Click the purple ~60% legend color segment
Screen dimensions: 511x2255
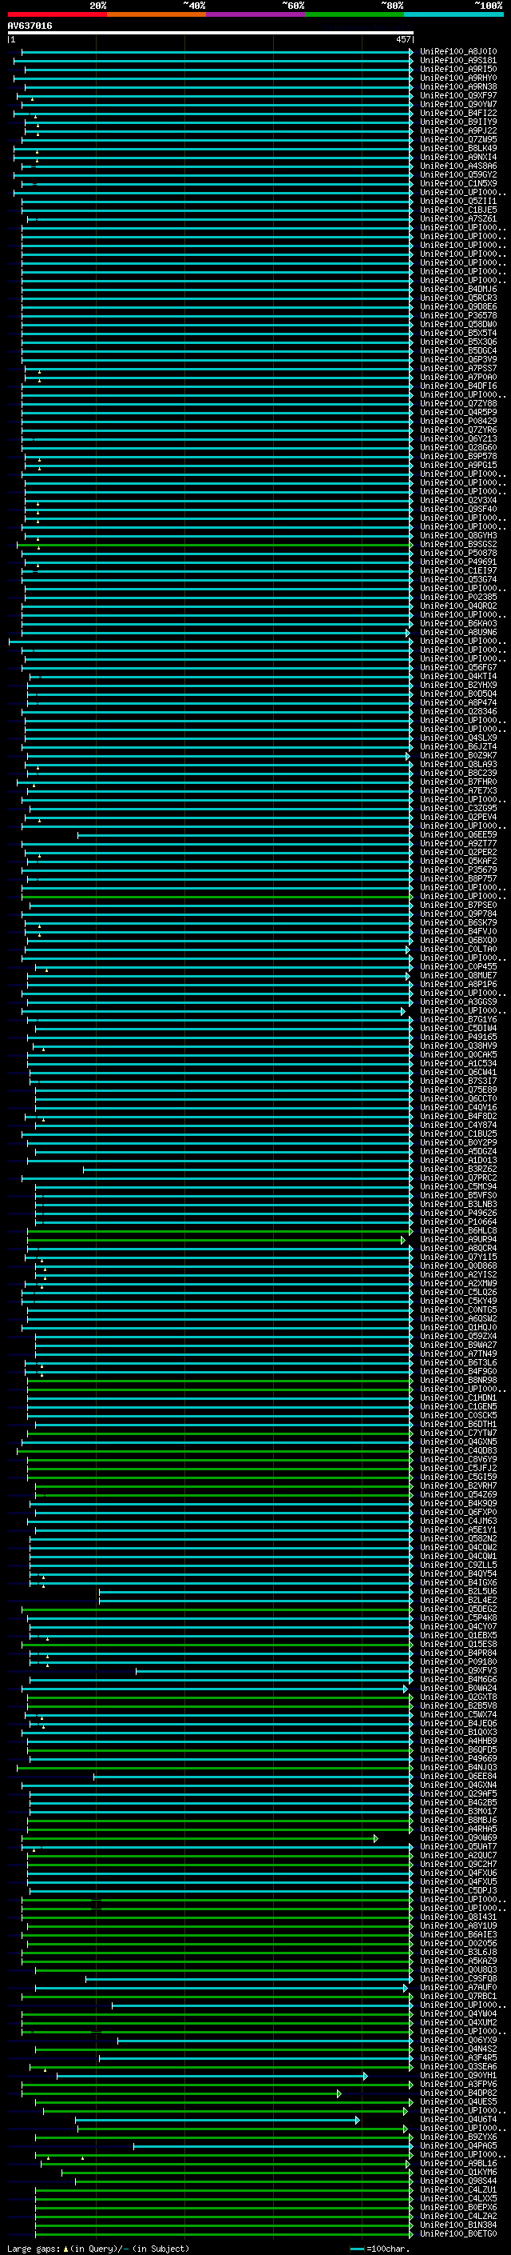[x=255, y=14]
